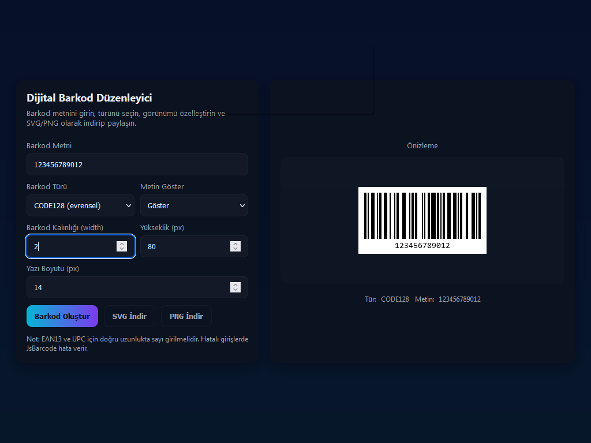This screenshot has width=591, height=443.
Task: Click the PNG İndir button
Action: 186,316
